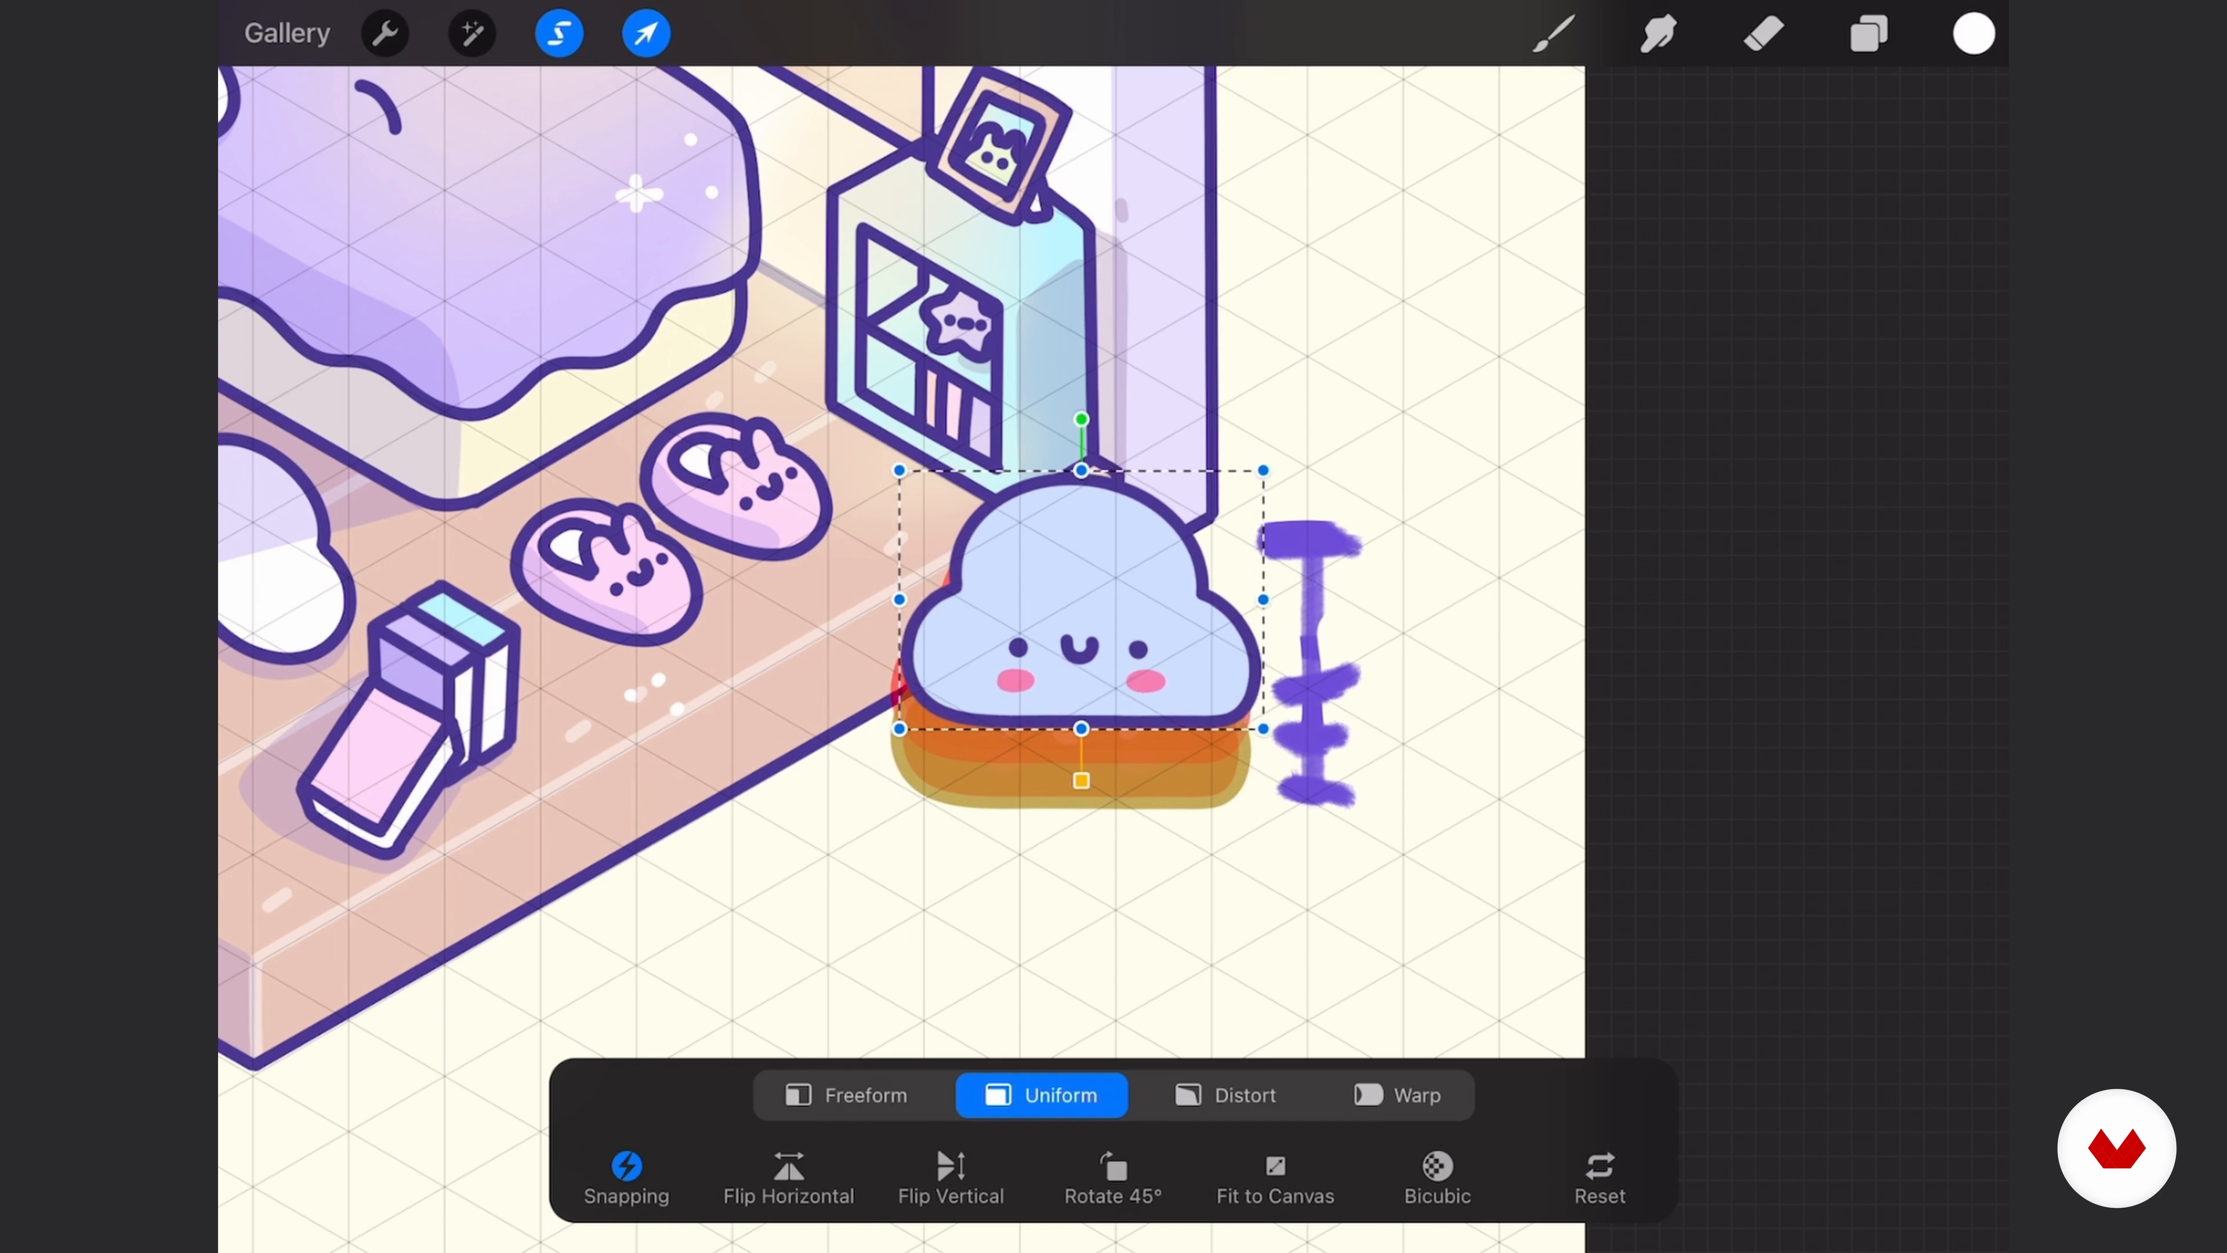Viewport: 2227px width, 1253px height.
Task: Toggle the Transform arrow tool
Action: coord(646,34)
